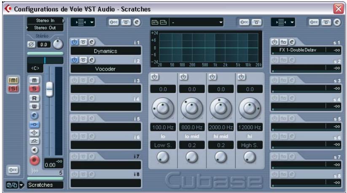Screen dimensions: 347x193
Task: Activate Record Enable red button
Action: [x=34, y=160]
